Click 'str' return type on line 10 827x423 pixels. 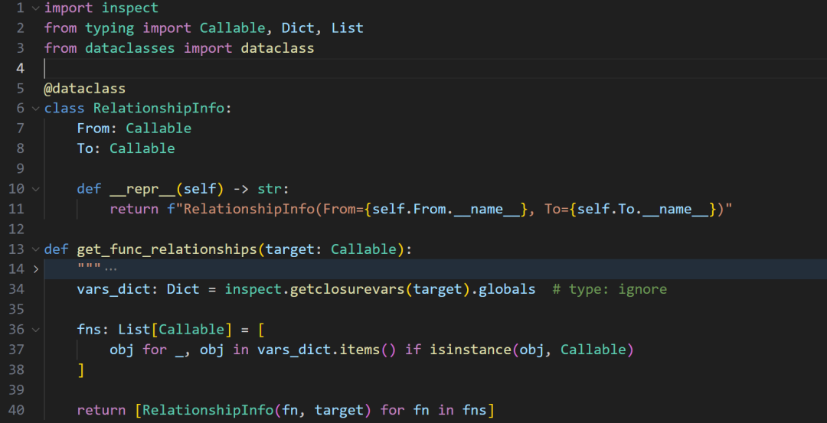point(270,189)
